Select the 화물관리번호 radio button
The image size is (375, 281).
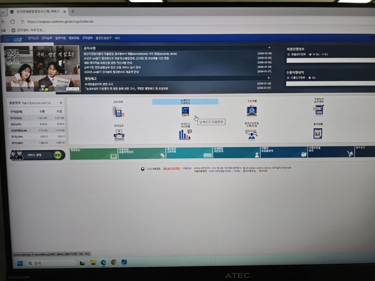[288, 55]
